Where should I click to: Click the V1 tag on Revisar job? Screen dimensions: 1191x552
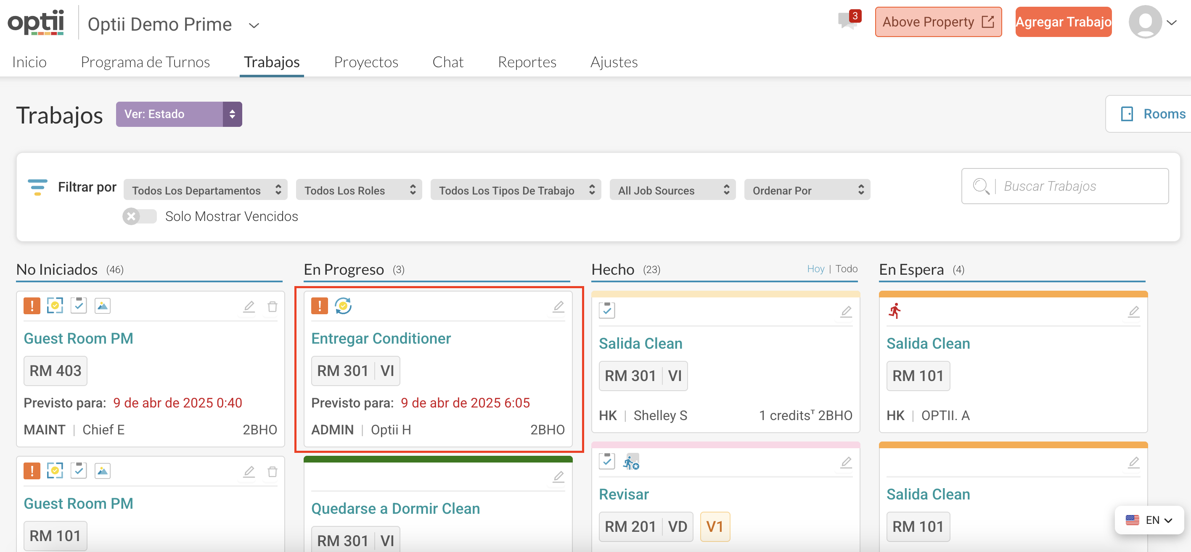(715, 526)
